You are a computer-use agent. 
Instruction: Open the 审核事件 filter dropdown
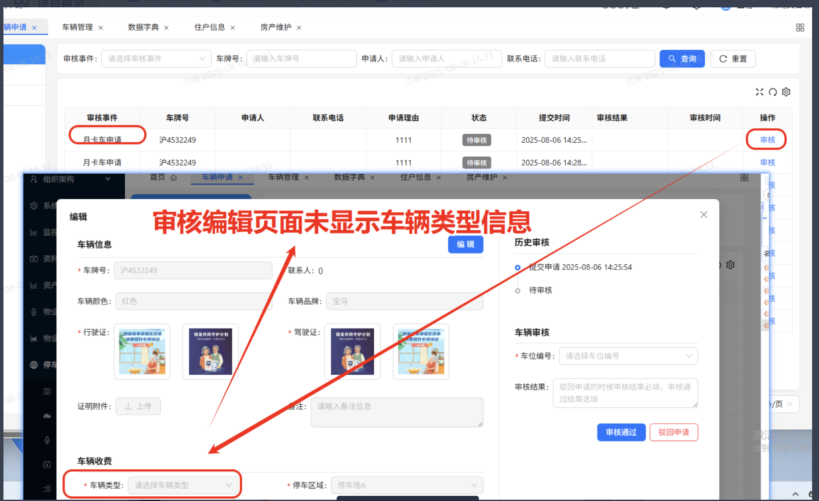[156, 59]
